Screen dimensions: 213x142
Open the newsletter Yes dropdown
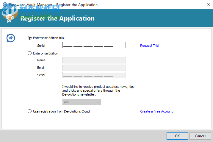pos(82,102)
